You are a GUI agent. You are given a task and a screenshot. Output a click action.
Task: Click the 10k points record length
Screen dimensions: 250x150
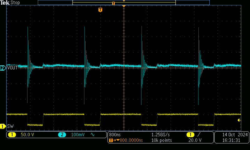pyautogui.click(x=162, y=140)
